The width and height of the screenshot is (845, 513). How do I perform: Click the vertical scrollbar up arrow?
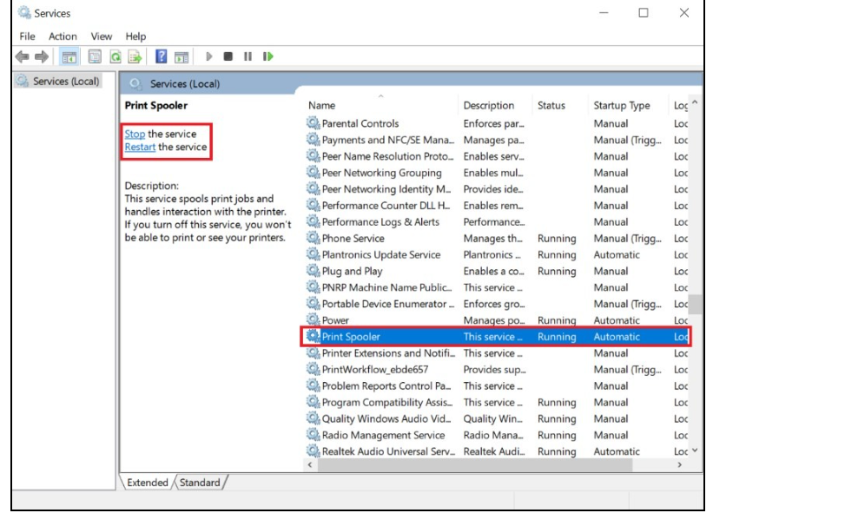click(x=695, y=102)
